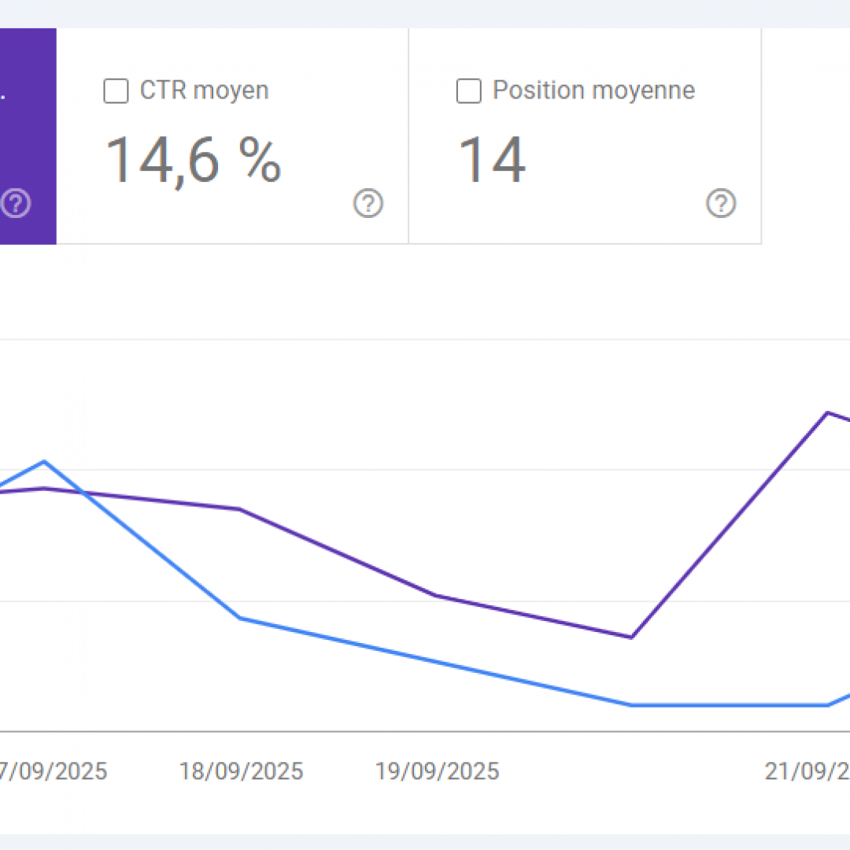This screenshot has height=850, width=850.
Task: Click the Position moyenne metric card
Action: tap(585, 134)
